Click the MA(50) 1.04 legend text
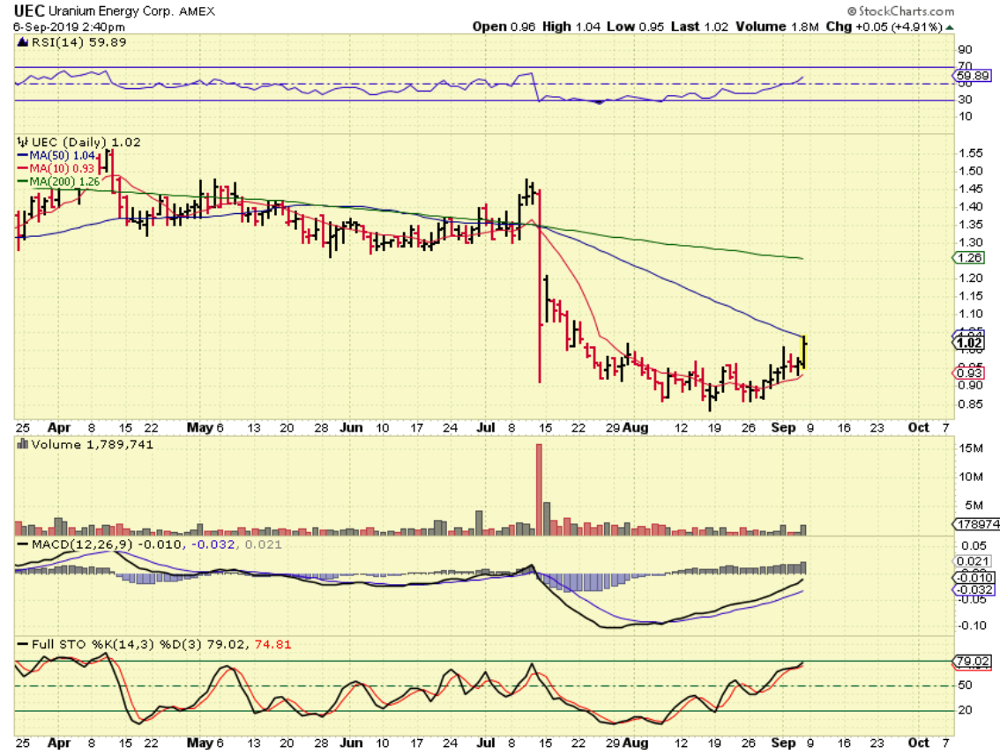This screenshot has width=1000, height=755. point(63,155)
